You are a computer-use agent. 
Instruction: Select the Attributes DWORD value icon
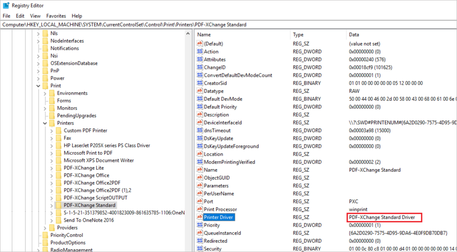200,59
